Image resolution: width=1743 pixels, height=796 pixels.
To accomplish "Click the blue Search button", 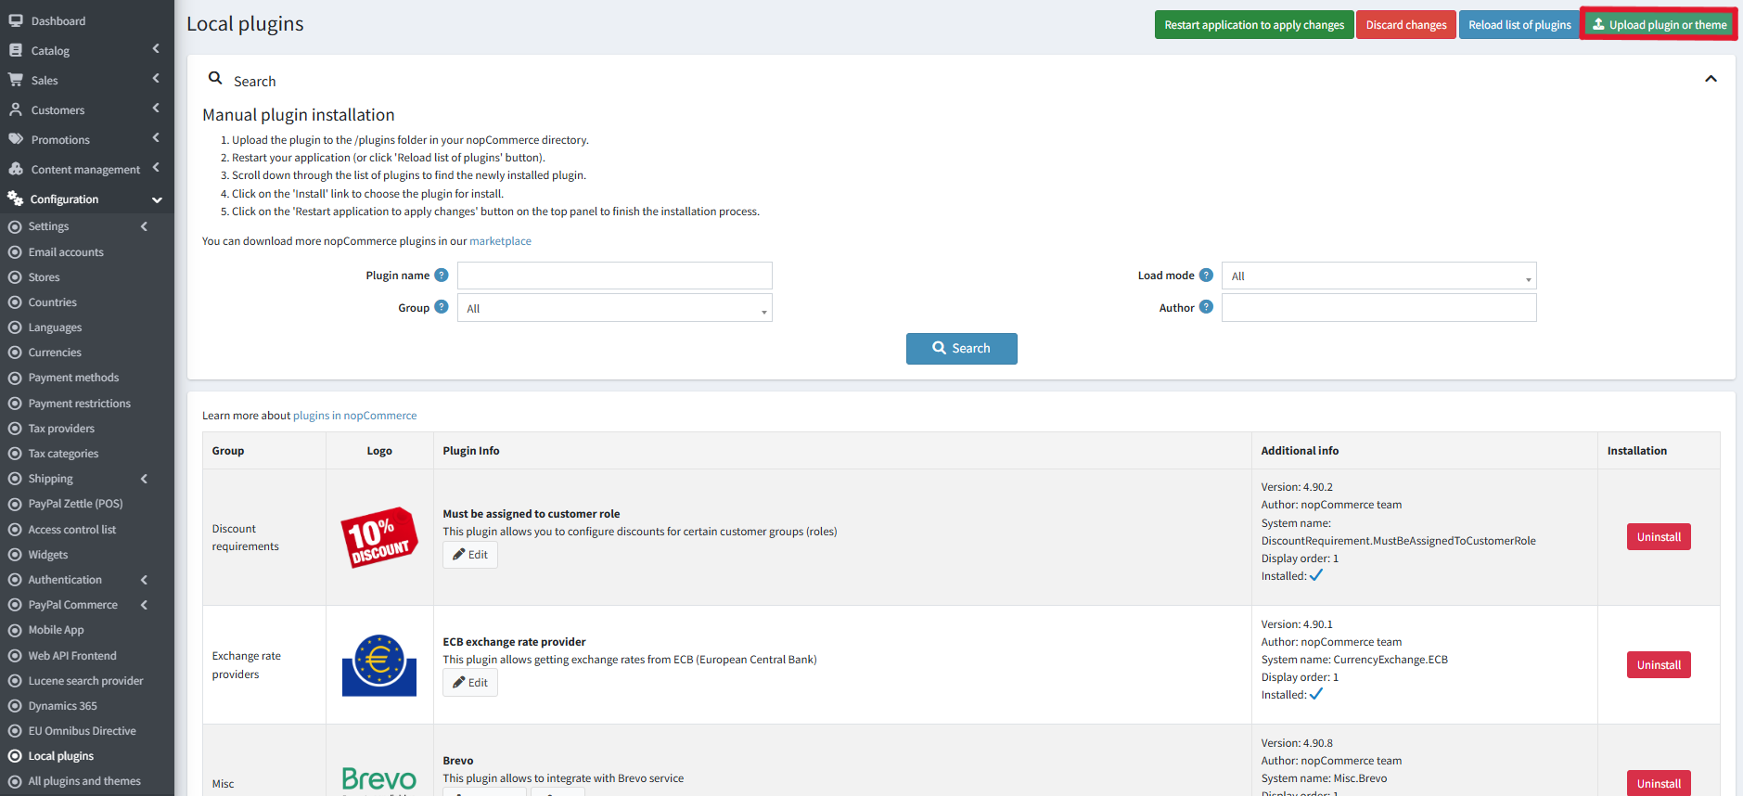I will tap(962, 349).
